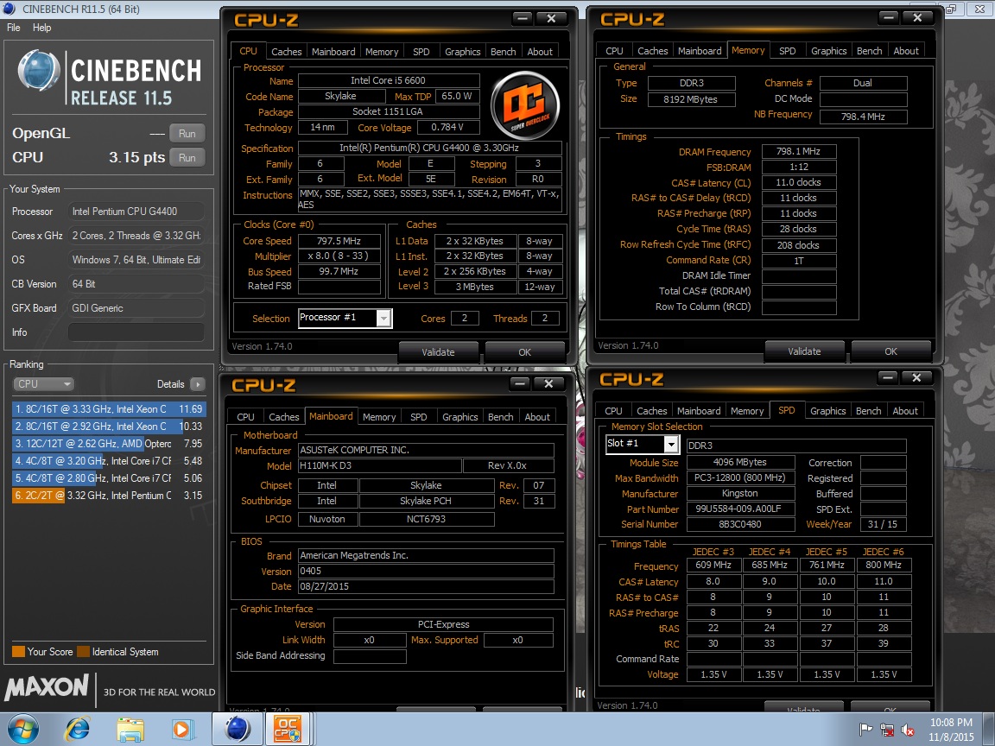This screenshot has width=995, height=746.
Task: Run the OpenGL benchmark
Action: 187,133
